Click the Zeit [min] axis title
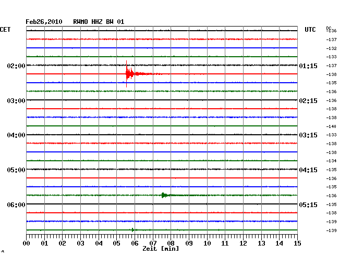Screen dimensions: 339x257 161,249
